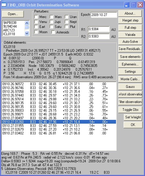Tick the Moon perturber checkbox
This screenshot has height=176, width=145.
tap(36, 32)
